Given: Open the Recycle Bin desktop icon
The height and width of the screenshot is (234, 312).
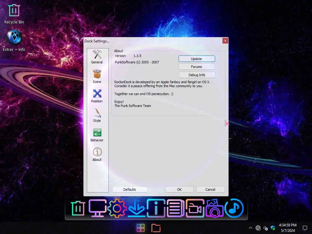Looking at the screenshot, I should [14, 14].
